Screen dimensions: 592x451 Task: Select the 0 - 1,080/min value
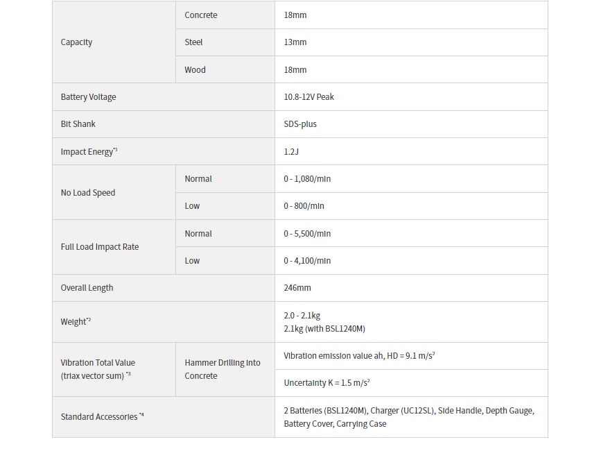[x=307, y=179]
